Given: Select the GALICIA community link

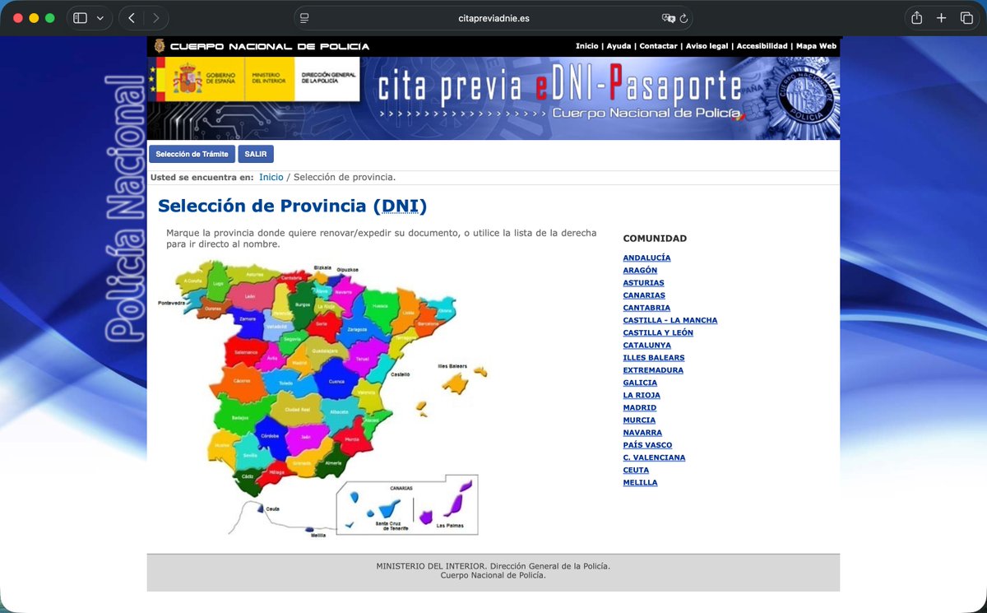Looking at the screenshot, I should (x=640, y=383).
